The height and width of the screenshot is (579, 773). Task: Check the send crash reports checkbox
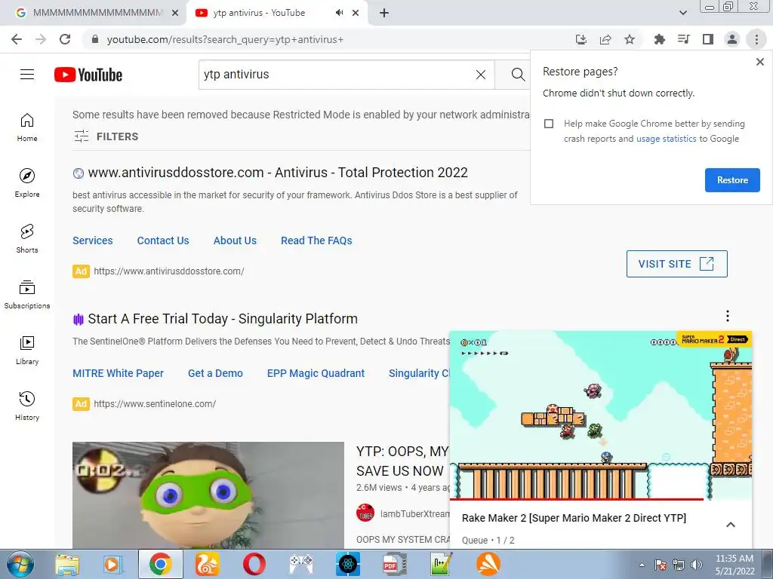coord(549,124)
